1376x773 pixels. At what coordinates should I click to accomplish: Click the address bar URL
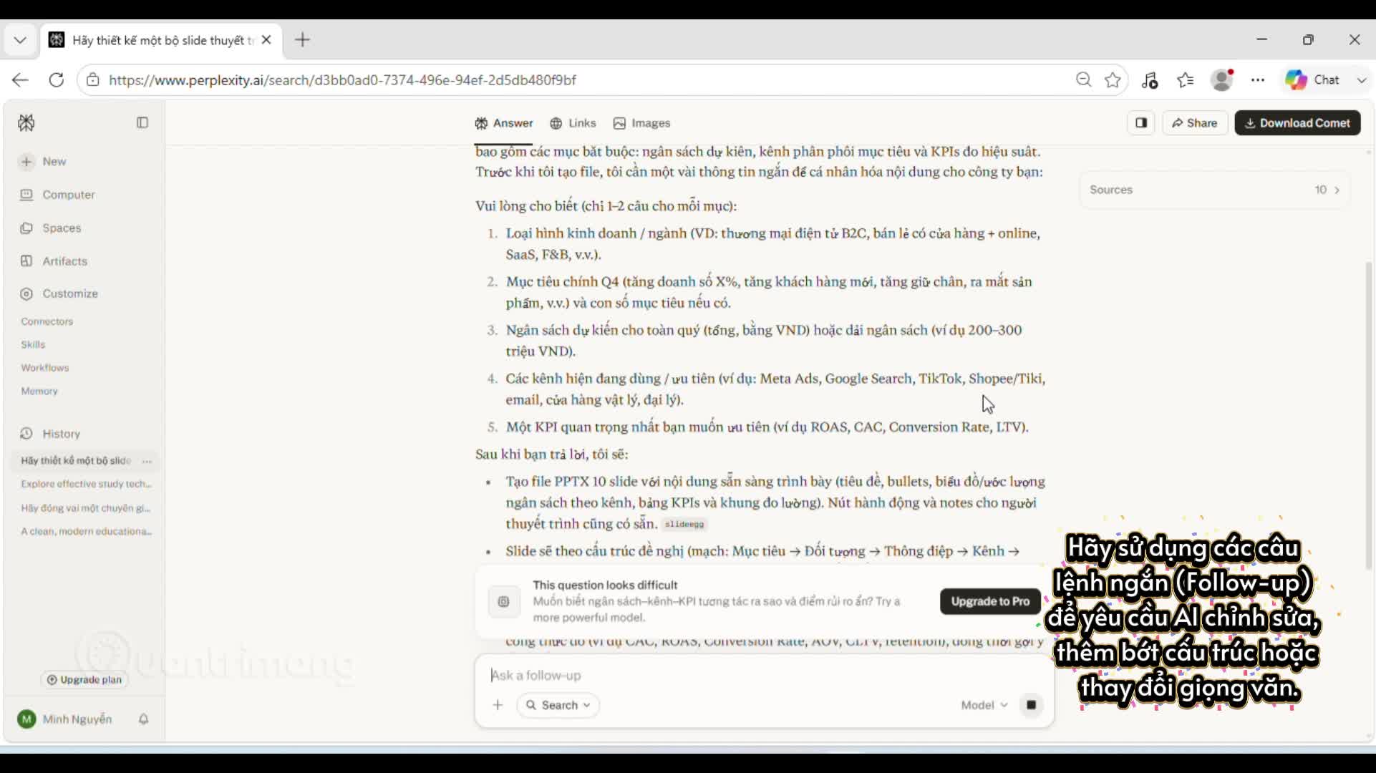tap(342, 80)
